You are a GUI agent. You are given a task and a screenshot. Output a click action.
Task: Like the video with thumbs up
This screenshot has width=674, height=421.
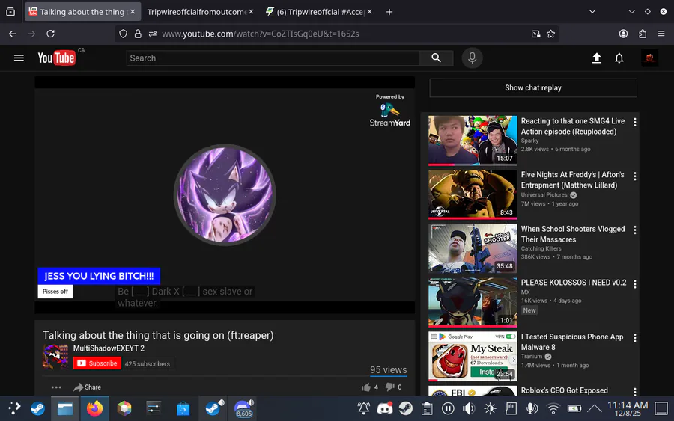pyautogui.click(x=365, y=387)
